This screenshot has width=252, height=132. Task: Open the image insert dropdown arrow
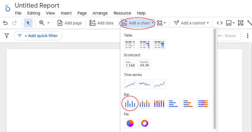tap(234, 23)
